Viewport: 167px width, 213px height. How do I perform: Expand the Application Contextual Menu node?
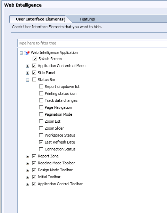(27, 66)
